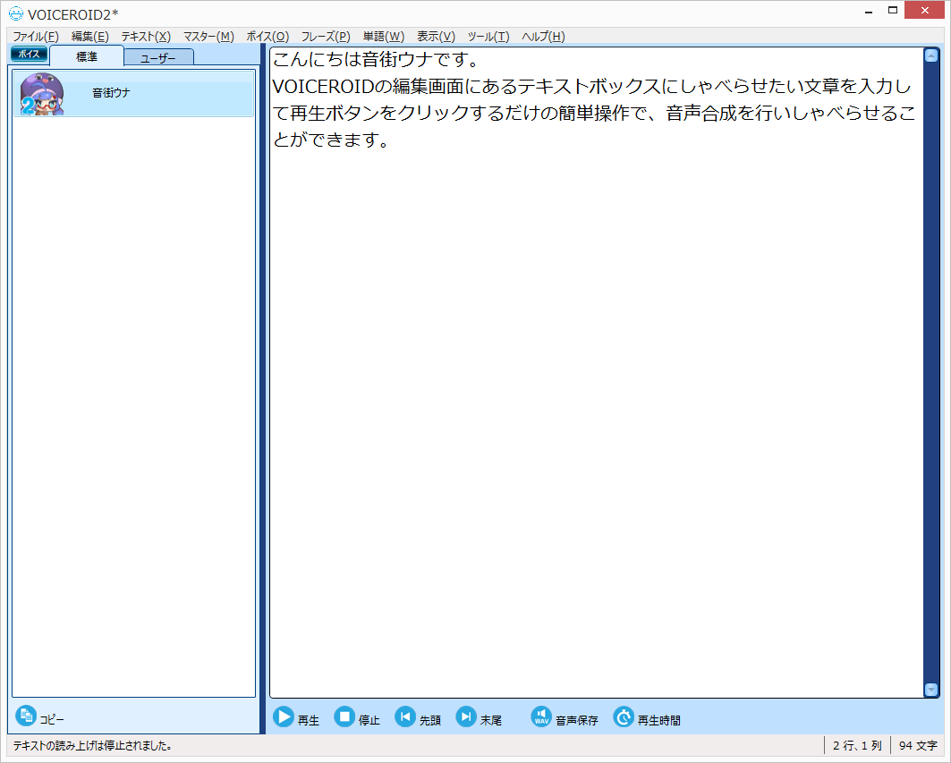Save audio with the 音声保存 WAV icon
Viewport: 951px width, 763px height.
coord(541,716)
